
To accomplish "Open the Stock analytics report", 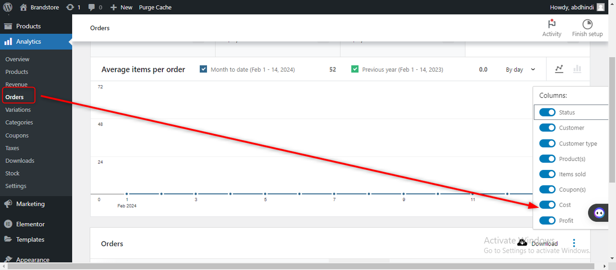I will pyautogui.click(x=13, y=173).
